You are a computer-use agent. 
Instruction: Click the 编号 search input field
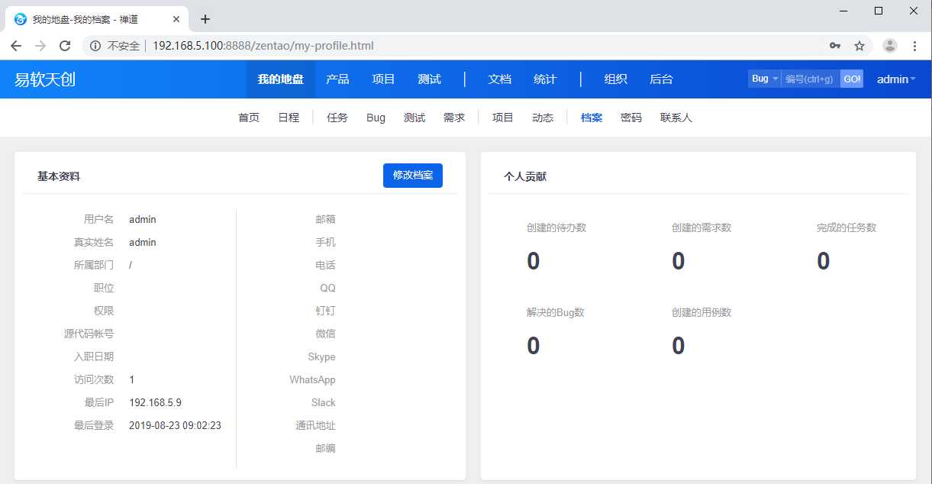tap(811, 78)
